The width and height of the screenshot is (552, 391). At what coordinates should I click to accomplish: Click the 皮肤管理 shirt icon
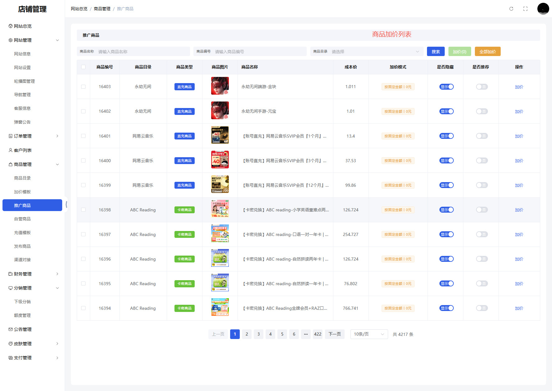pyautogui.click(x=11, y=344)
